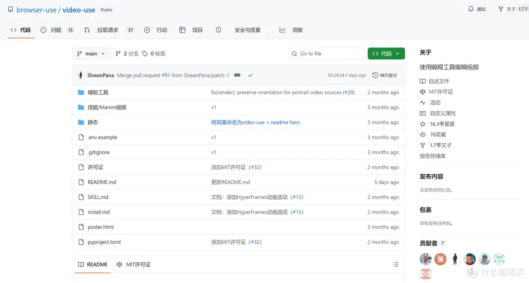Click the folder icon for 技能/Manim视频
Screen dimensions: 529x283
click(81, 107)
